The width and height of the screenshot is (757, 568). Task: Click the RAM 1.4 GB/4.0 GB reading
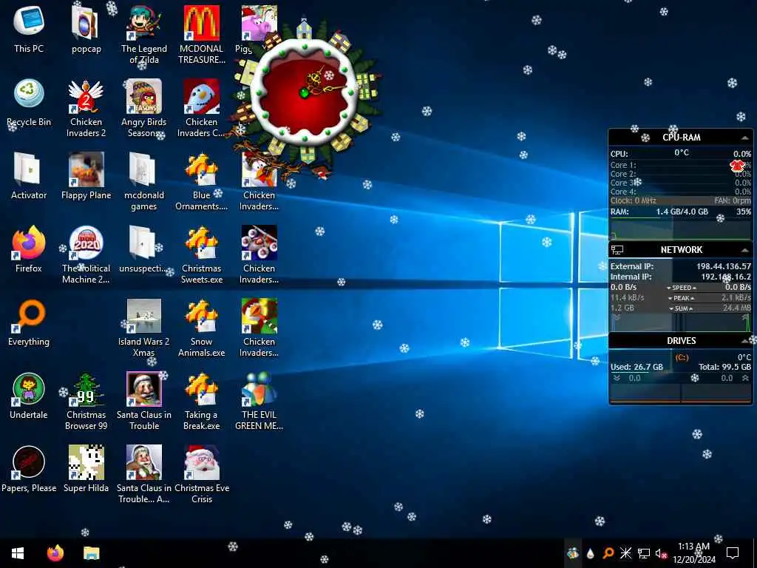[x=682, y=212]
